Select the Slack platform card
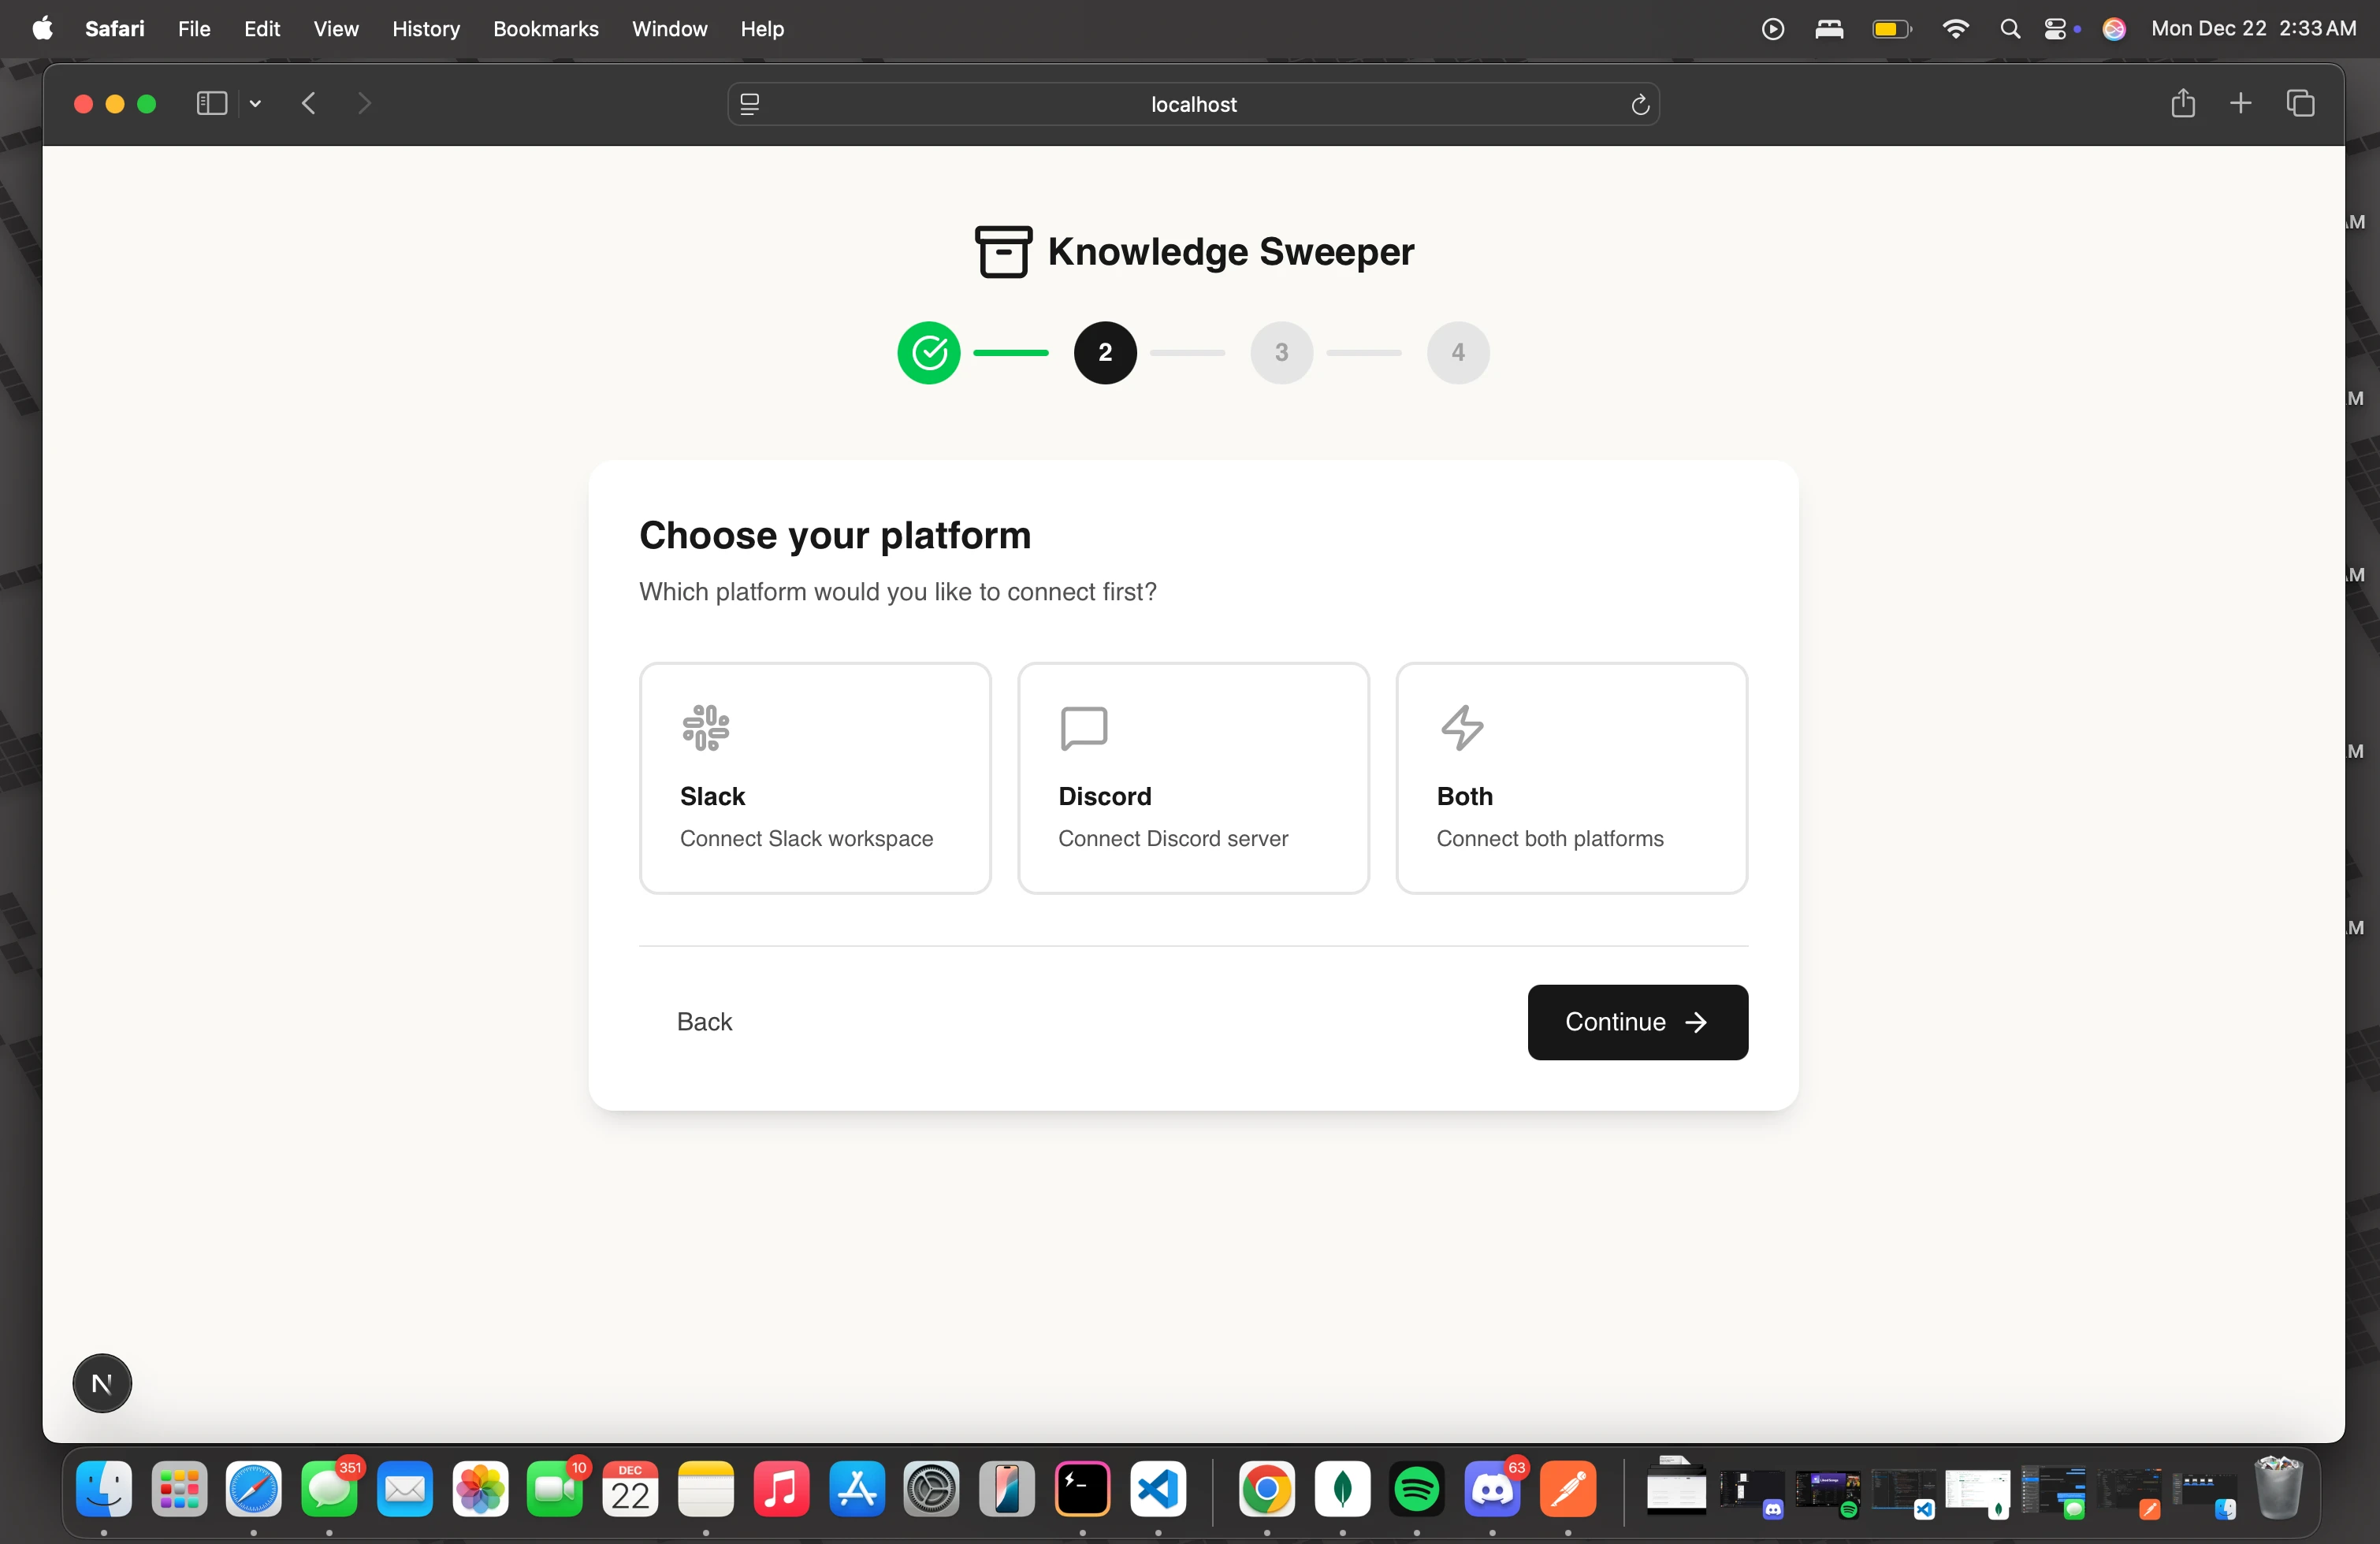Screen dimensions: 2380x1544 [x=814, y=778]
